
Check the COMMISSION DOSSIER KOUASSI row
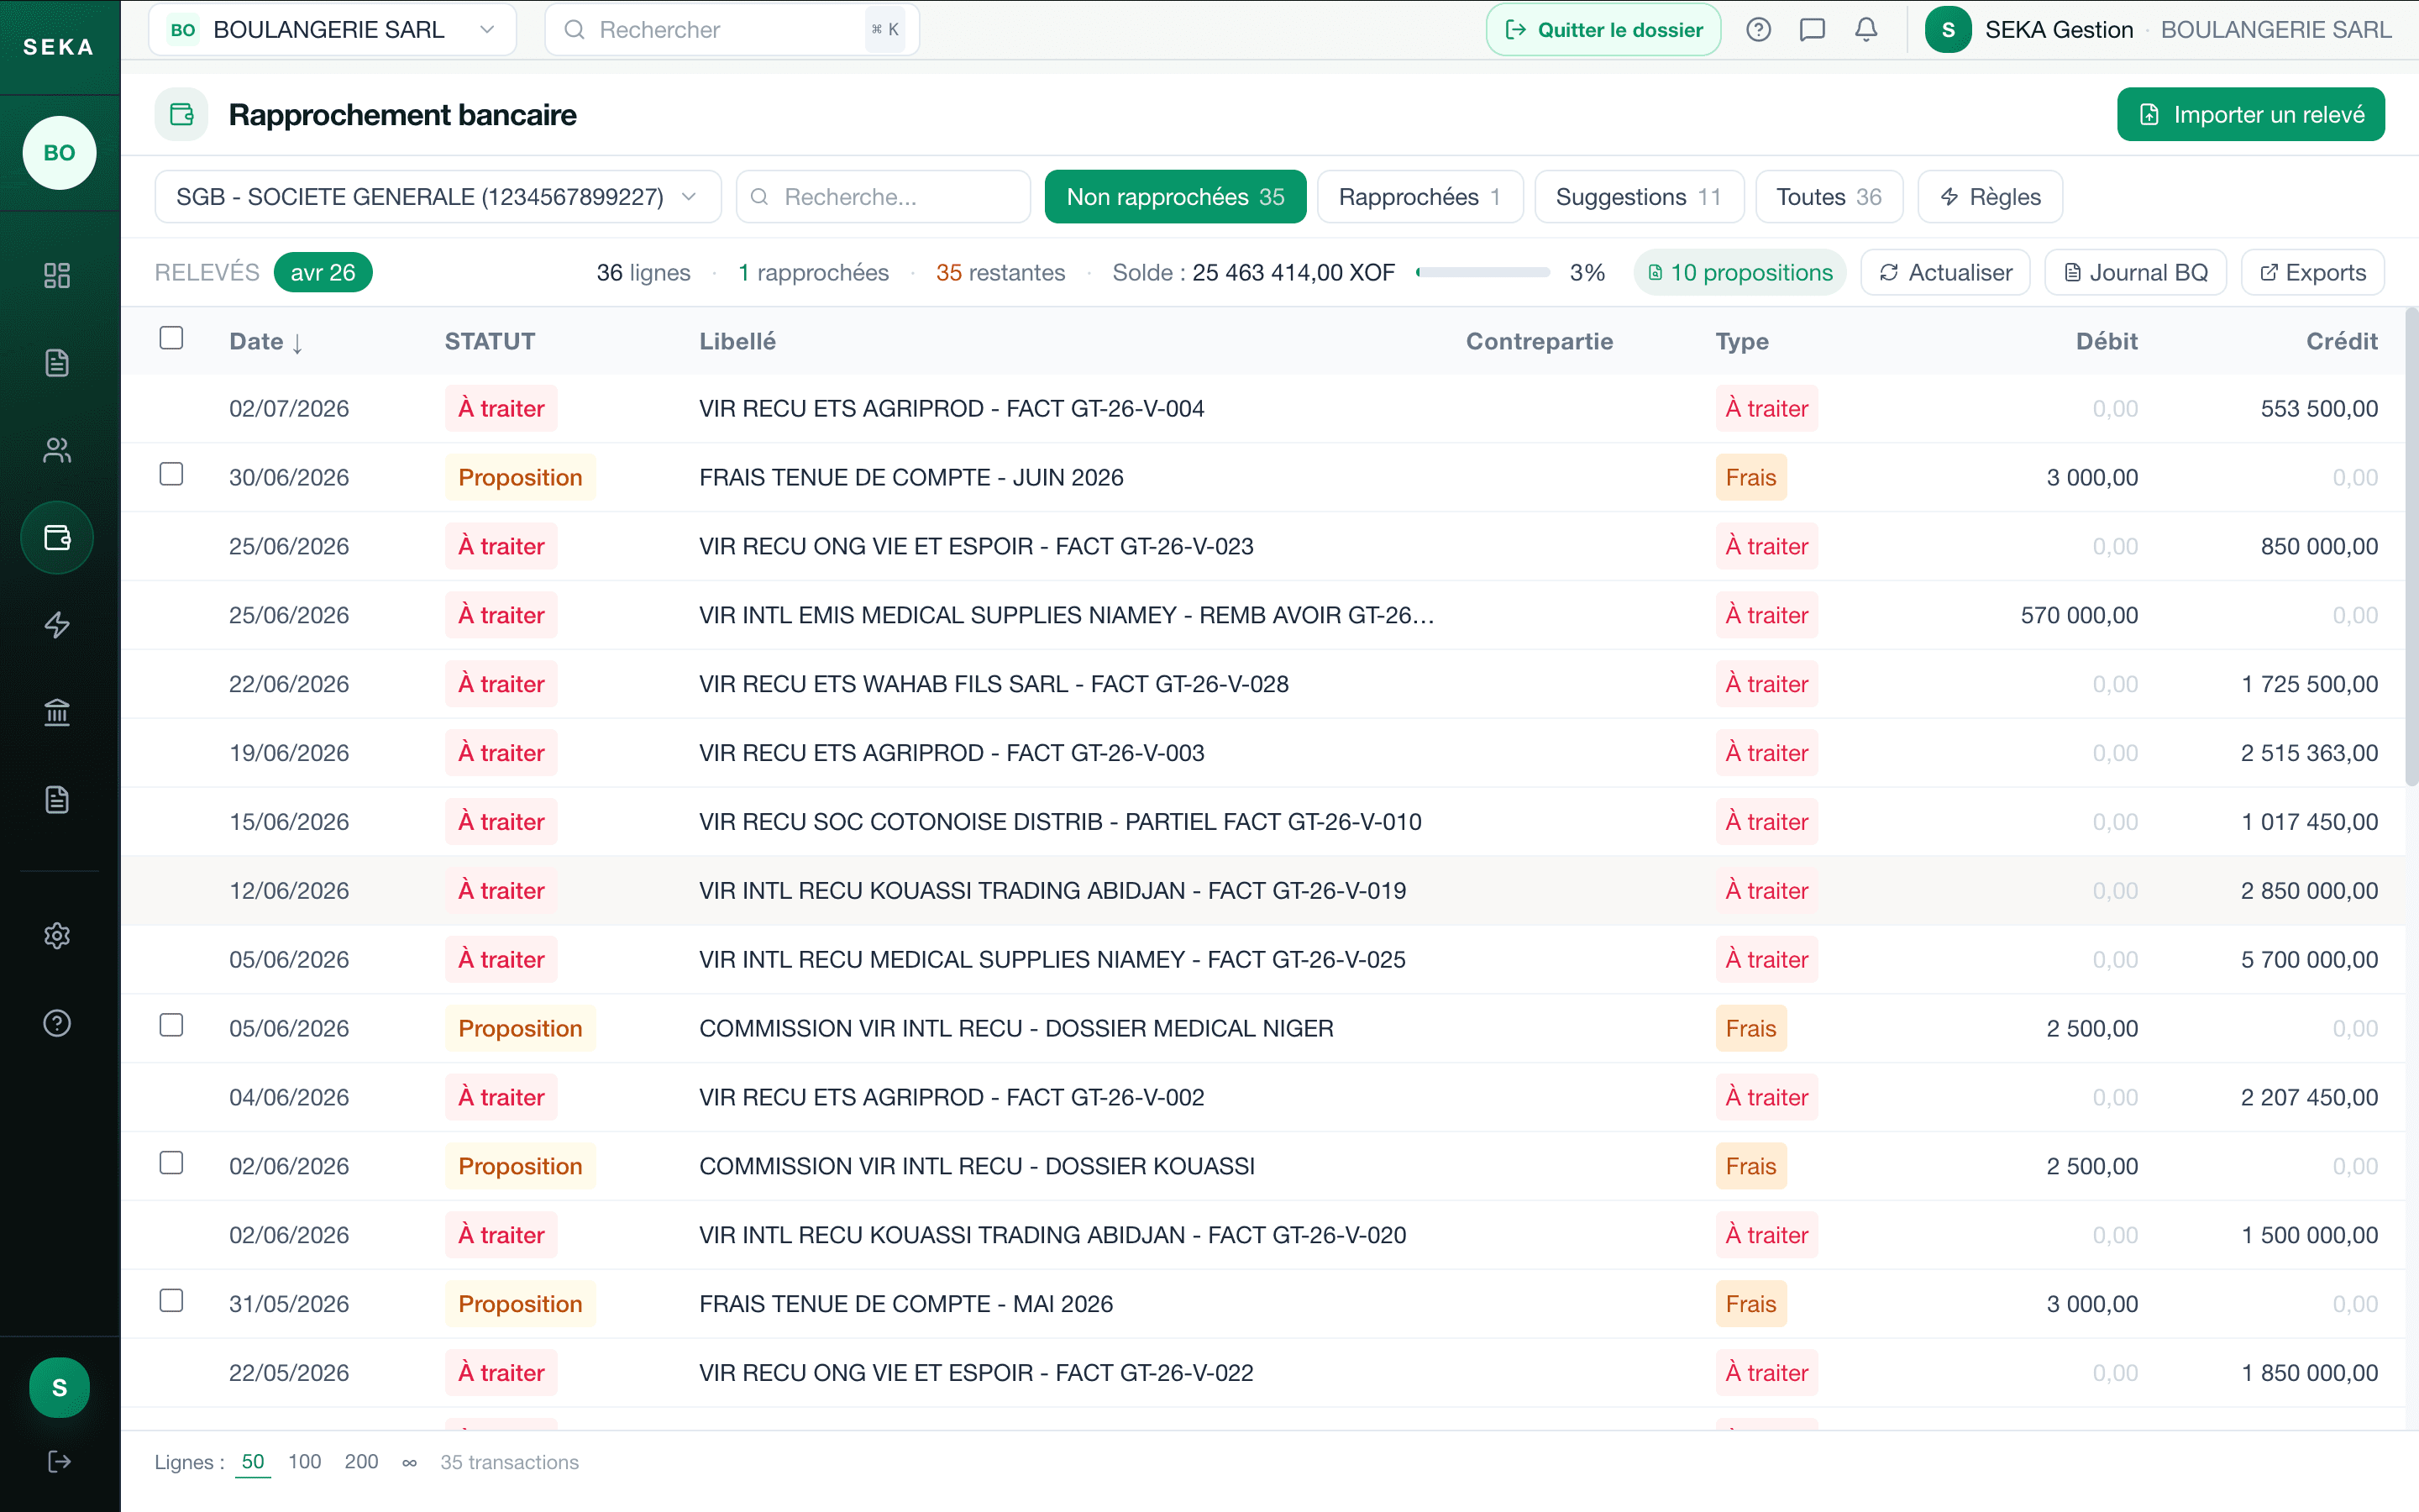[171, 1163]
